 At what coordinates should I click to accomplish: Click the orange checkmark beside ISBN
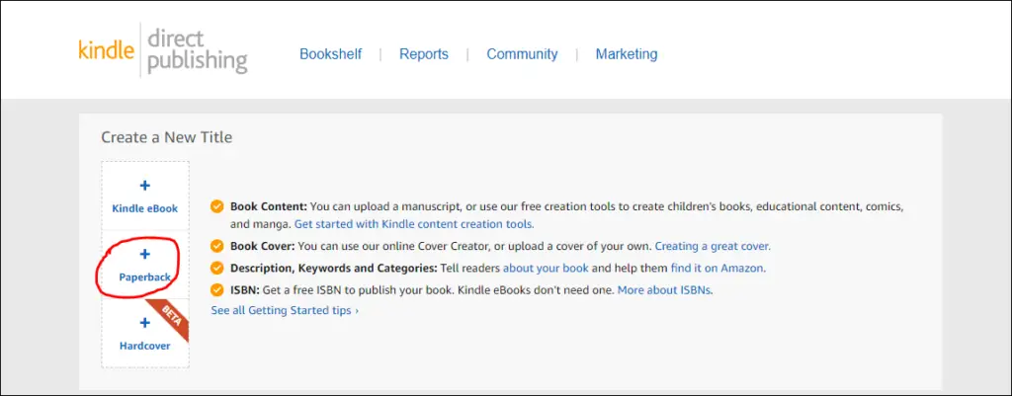coord(217,290)
